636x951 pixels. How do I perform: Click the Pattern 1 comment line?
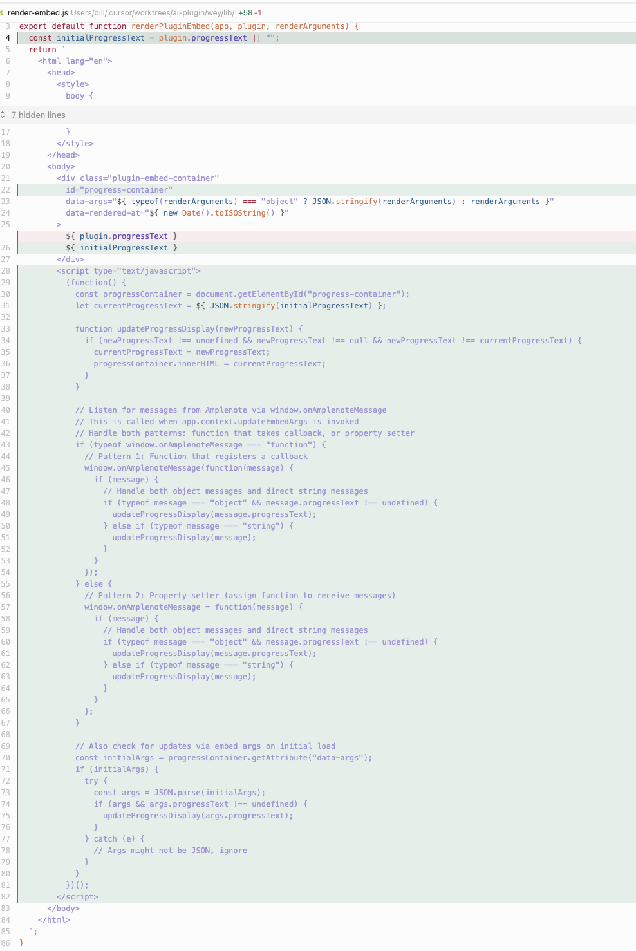click(x=196, y=457)
